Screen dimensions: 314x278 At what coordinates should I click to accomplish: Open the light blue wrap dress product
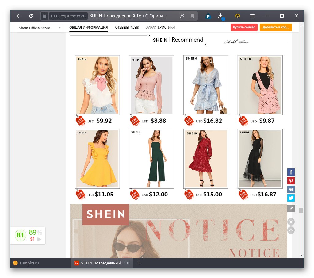pos(206,85)
